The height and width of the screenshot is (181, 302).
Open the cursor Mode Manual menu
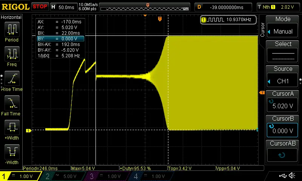tap(283, 26)
